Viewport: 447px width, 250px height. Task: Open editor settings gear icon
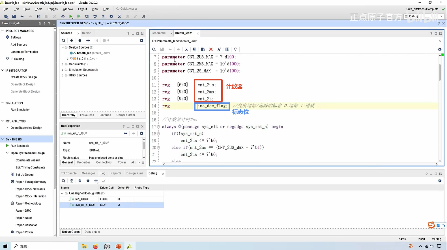440,49
